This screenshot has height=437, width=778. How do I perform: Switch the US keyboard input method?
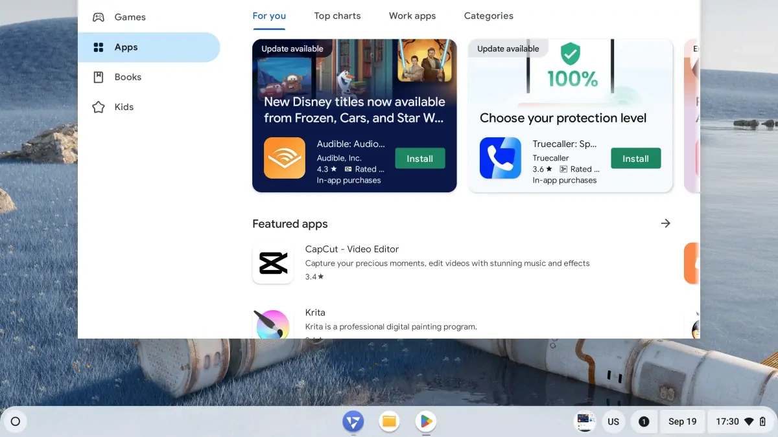[x=613, y=421]
